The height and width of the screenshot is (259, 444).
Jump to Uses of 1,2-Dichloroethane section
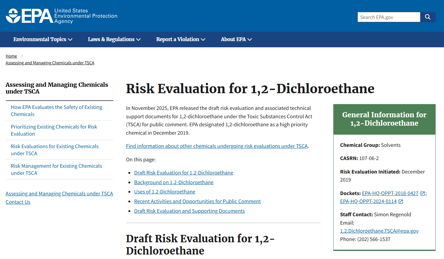165,192
